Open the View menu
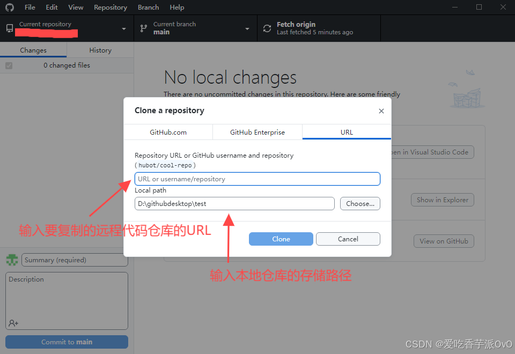515x354 pixels. pos(76,7)
